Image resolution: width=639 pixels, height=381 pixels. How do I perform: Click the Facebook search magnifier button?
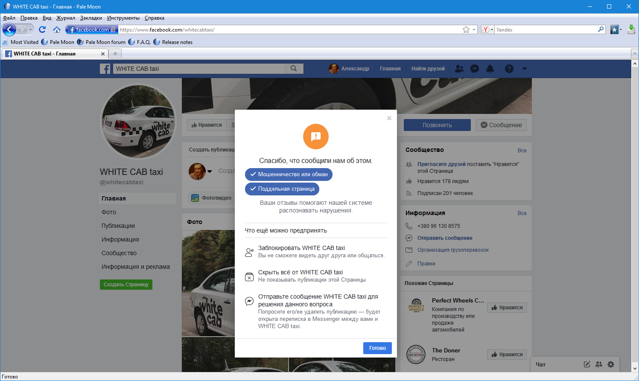pyautogui.click(x=294, y=69)
